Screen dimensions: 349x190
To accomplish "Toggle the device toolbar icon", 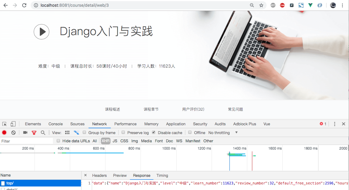I will [13, 124].
